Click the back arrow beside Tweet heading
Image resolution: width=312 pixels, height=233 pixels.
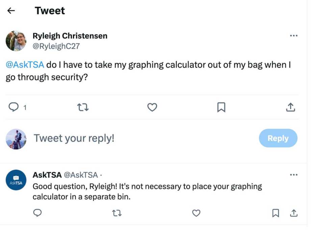pyautogui.click(x=11, y=10)
